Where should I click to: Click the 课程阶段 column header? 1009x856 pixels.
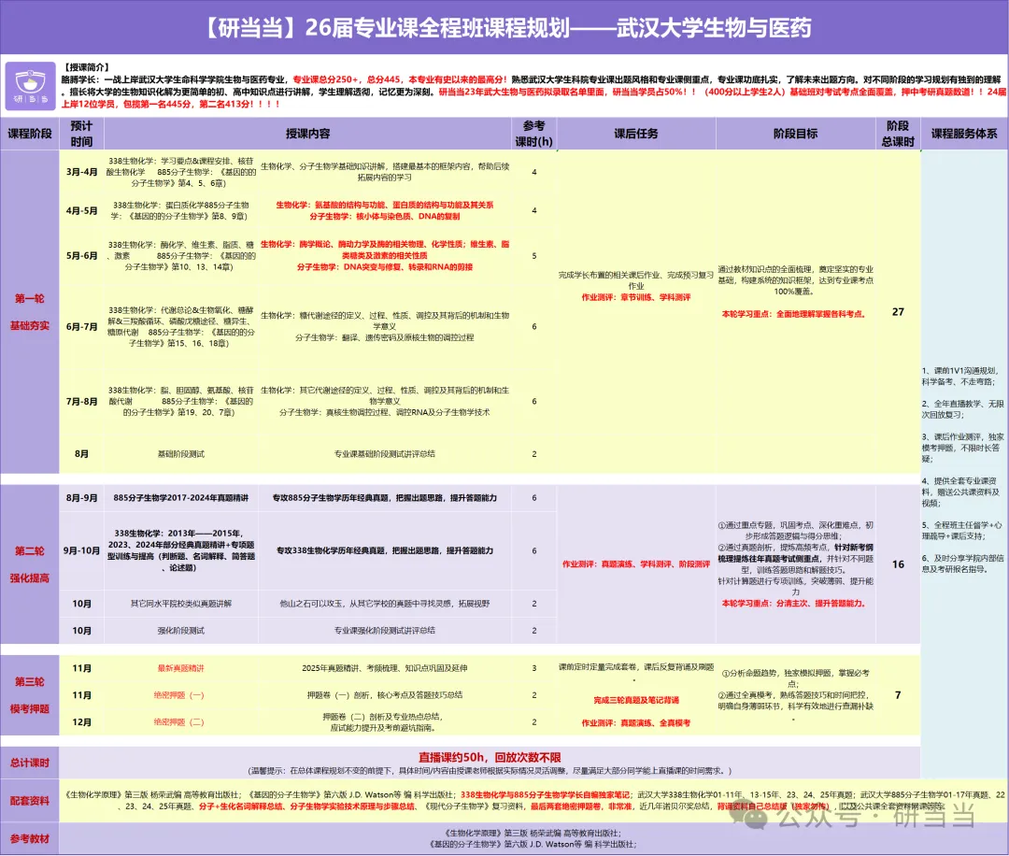pos(30,134)
